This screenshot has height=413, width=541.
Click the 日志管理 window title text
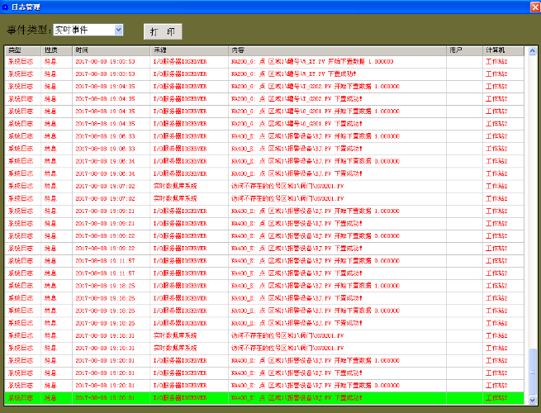click(27, 7)
